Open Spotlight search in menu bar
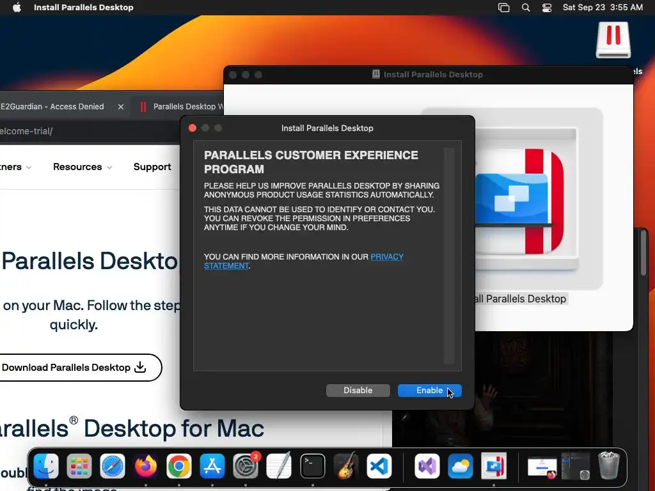Screen dimensions: 655x491 (x=526, y=8)
